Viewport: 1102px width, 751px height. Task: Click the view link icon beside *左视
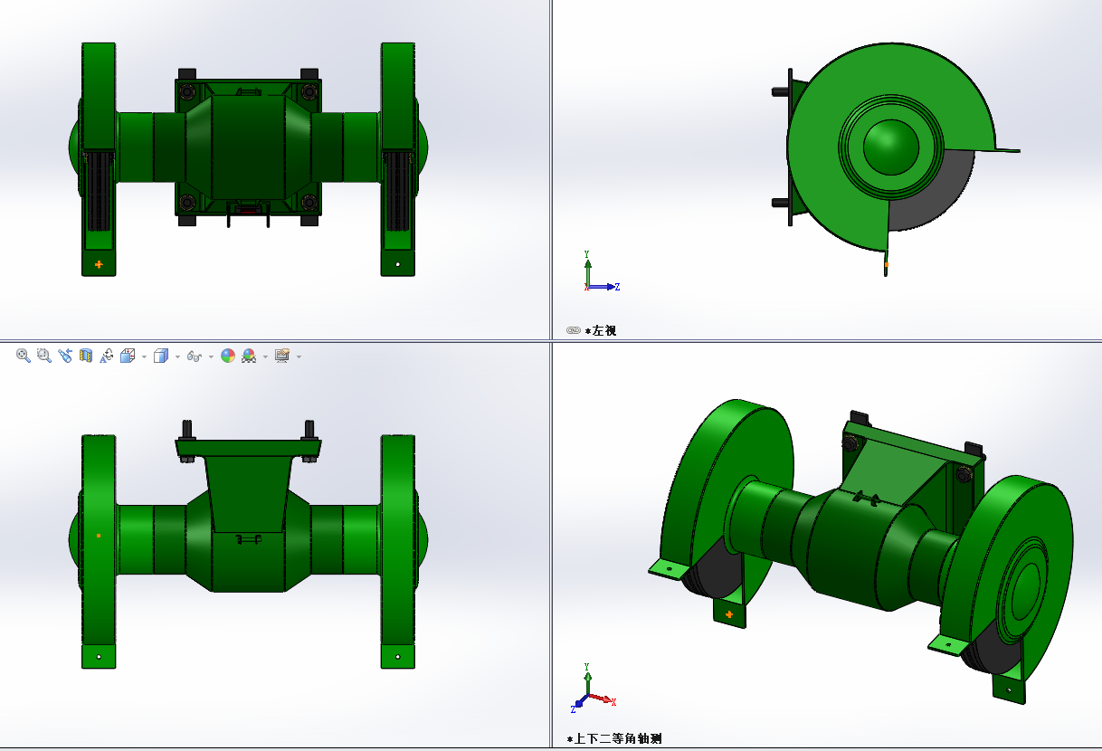(573, 330)
